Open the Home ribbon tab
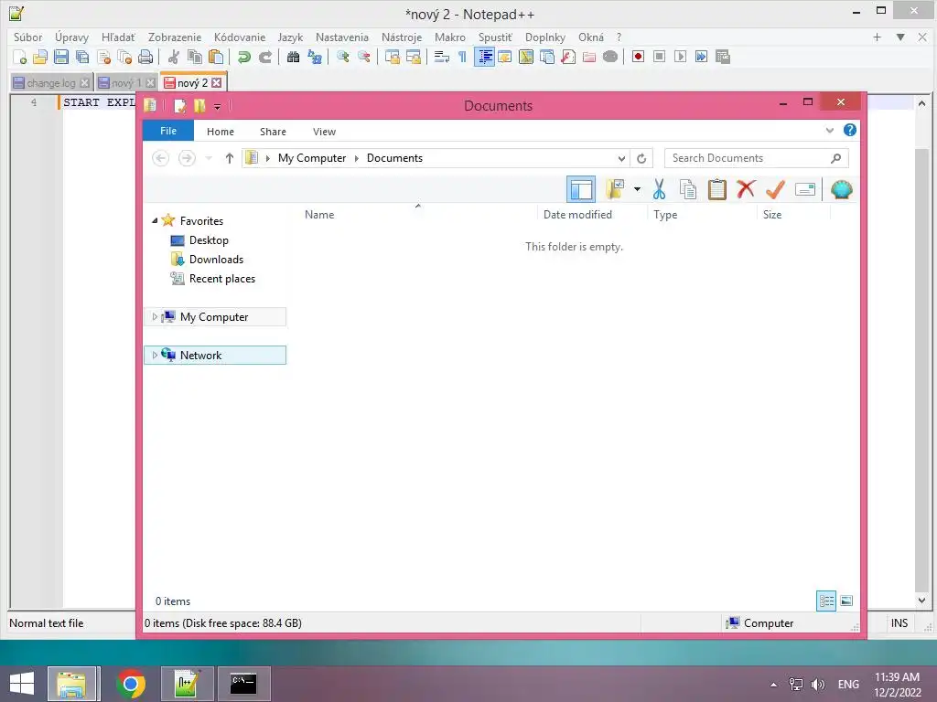 [221, 132]
